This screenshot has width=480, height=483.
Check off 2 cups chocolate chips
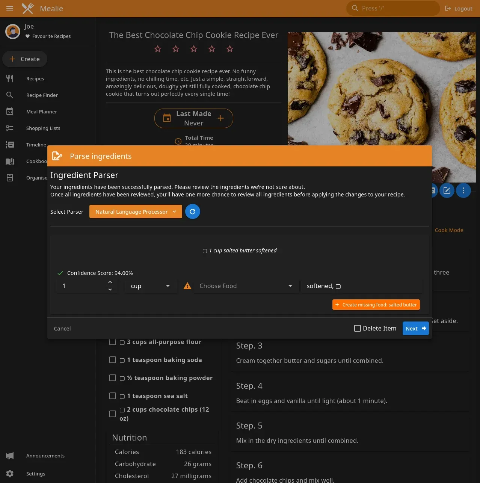point(113,414)
